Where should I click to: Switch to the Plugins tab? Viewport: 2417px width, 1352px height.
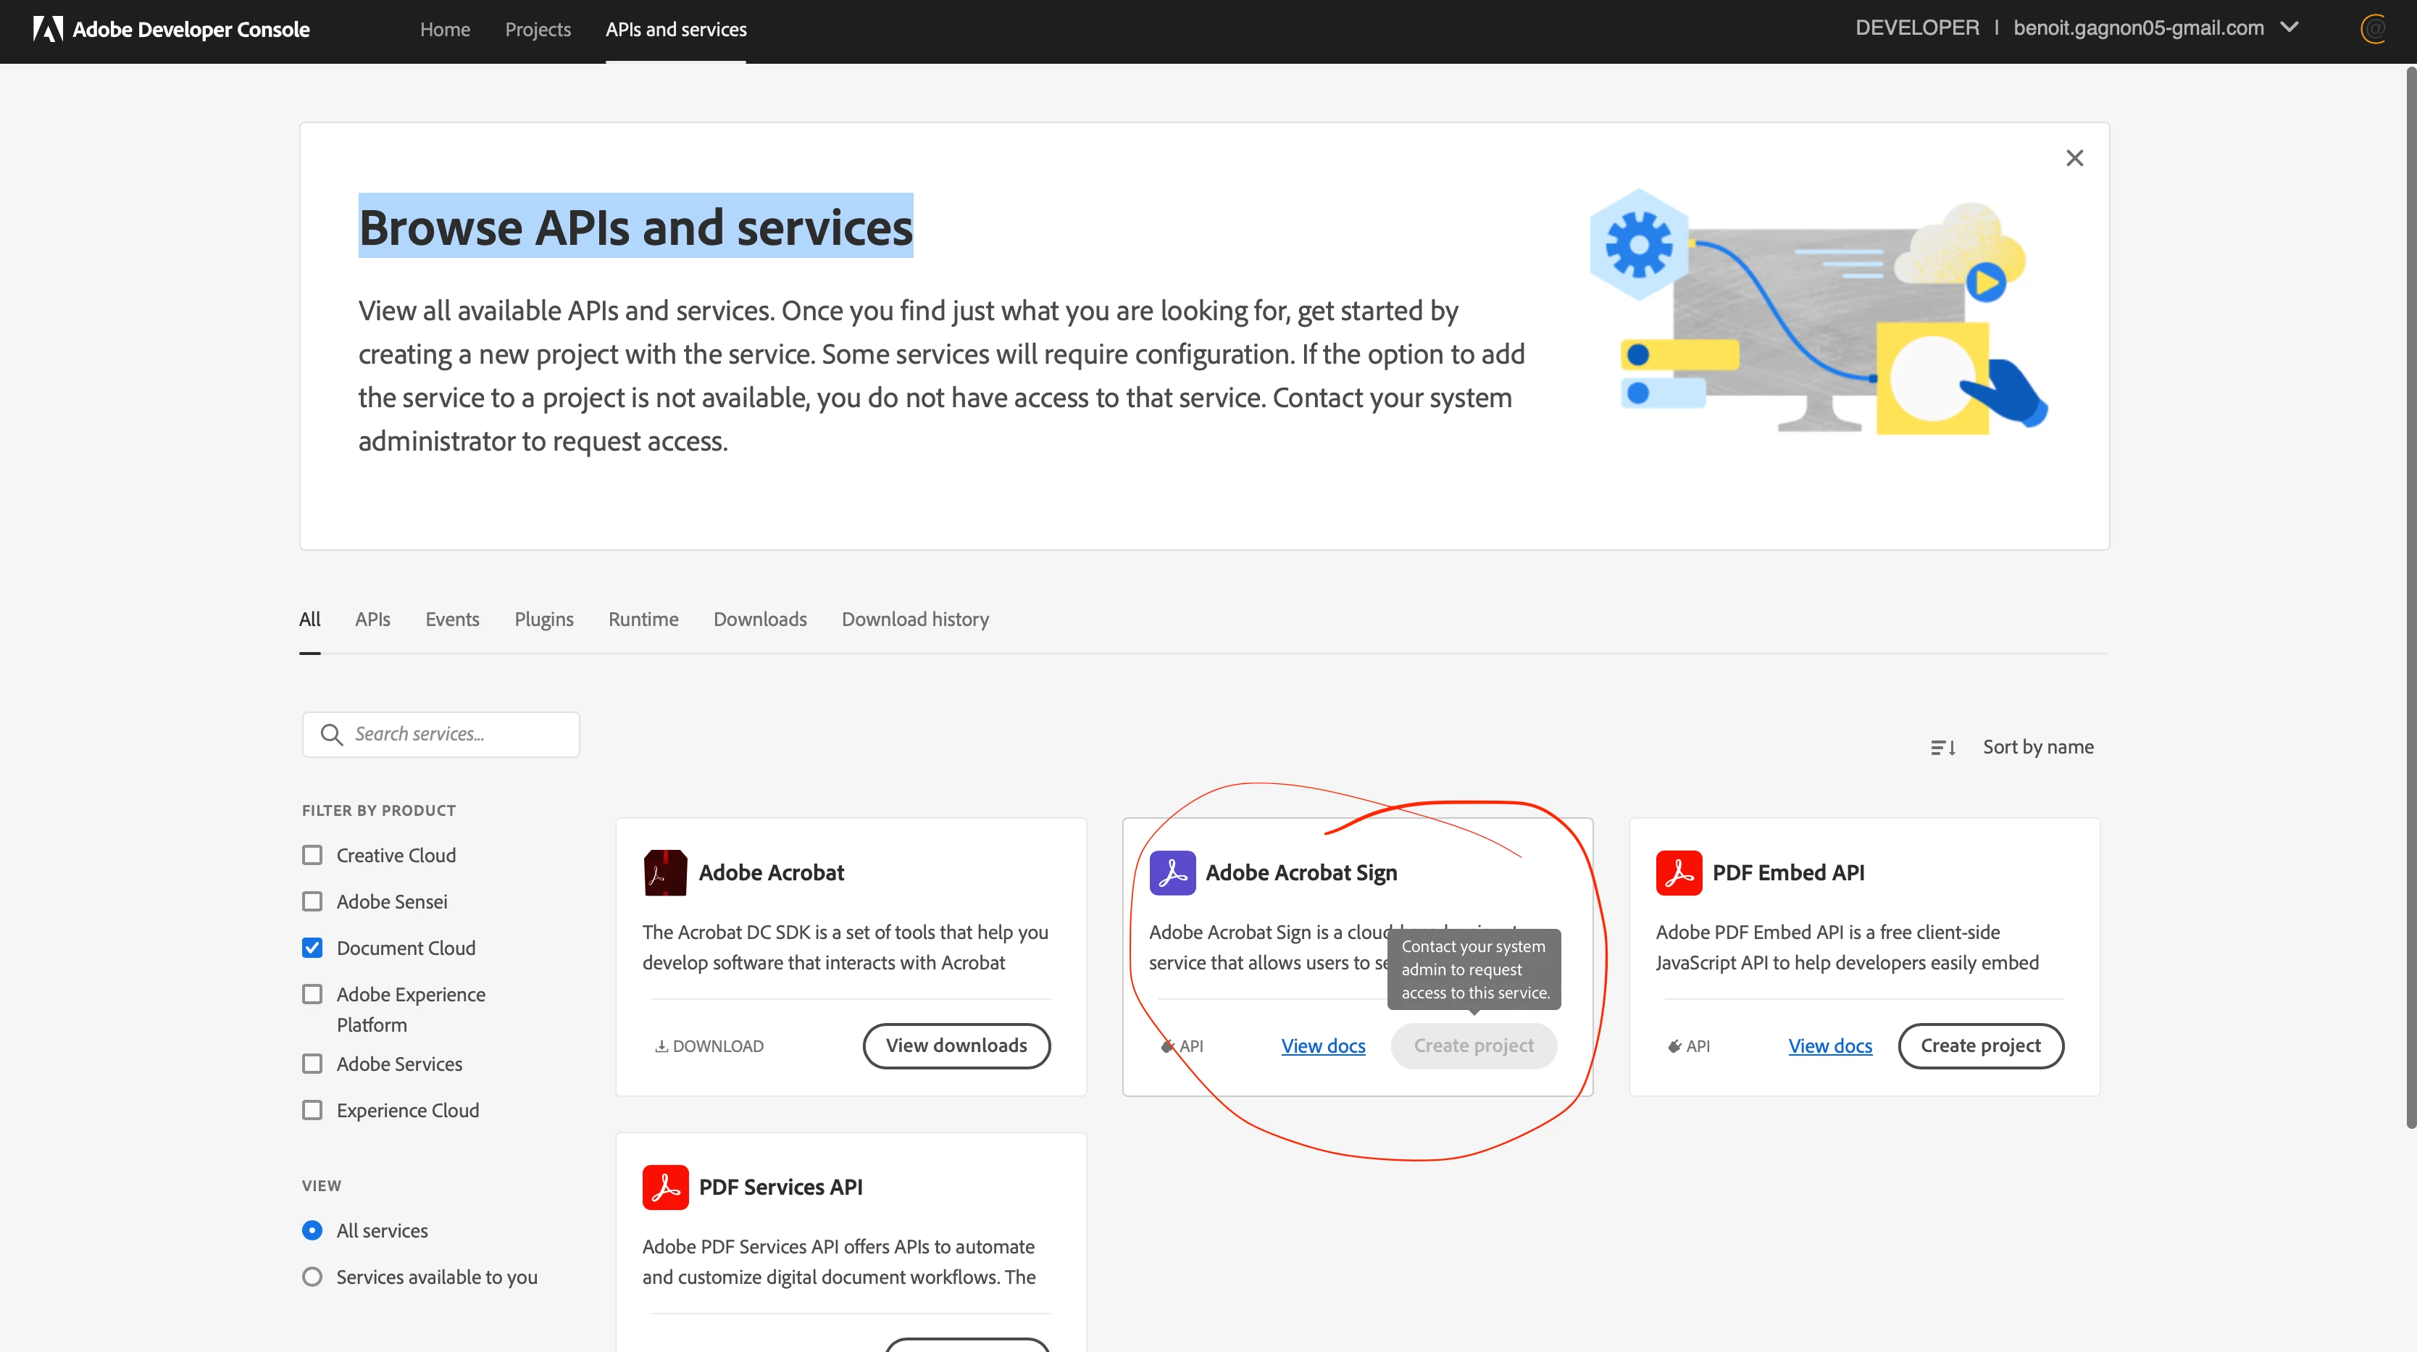pyautogui.click(x=543, y=619)
